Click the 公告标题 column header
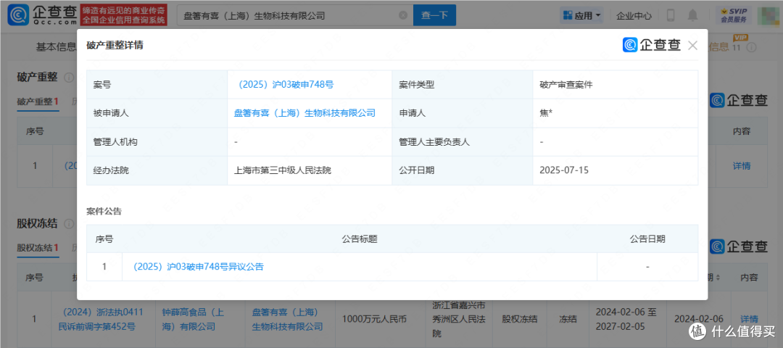 (x=360, y=239)
